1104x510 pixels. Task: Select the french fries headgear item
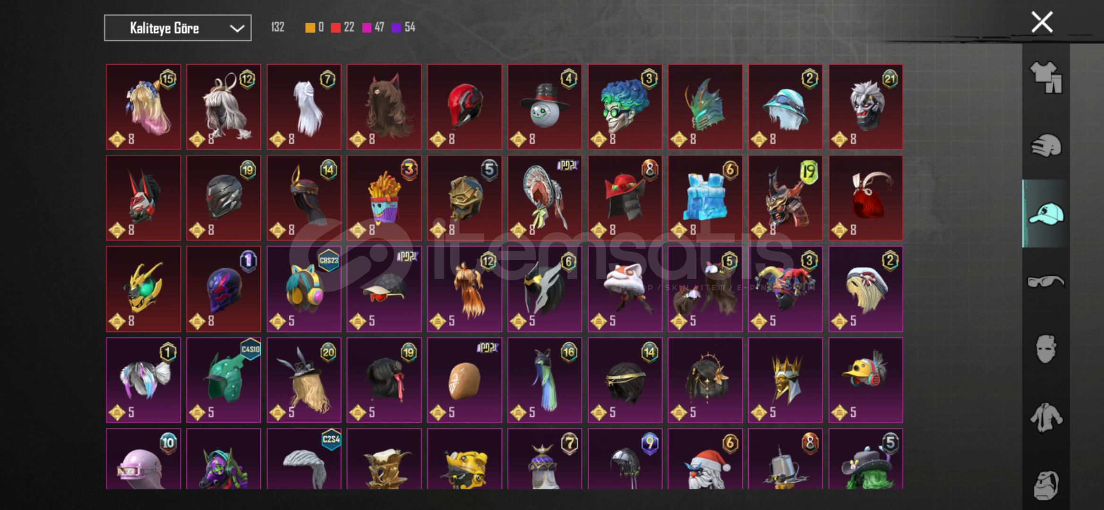[x=384, y=198]
